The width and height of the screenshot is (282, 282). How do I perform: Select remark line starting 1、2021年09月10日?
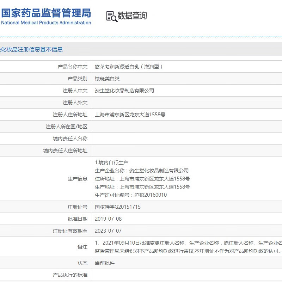coord(188,243)
